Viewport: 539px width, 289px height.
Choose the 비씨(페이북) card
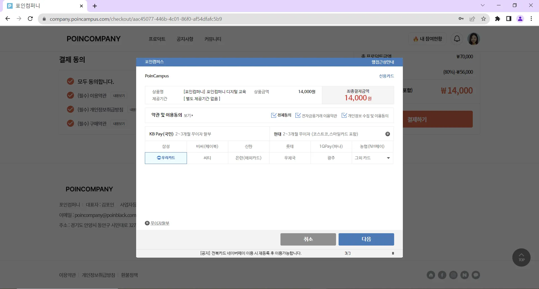(x=207, y=146)
